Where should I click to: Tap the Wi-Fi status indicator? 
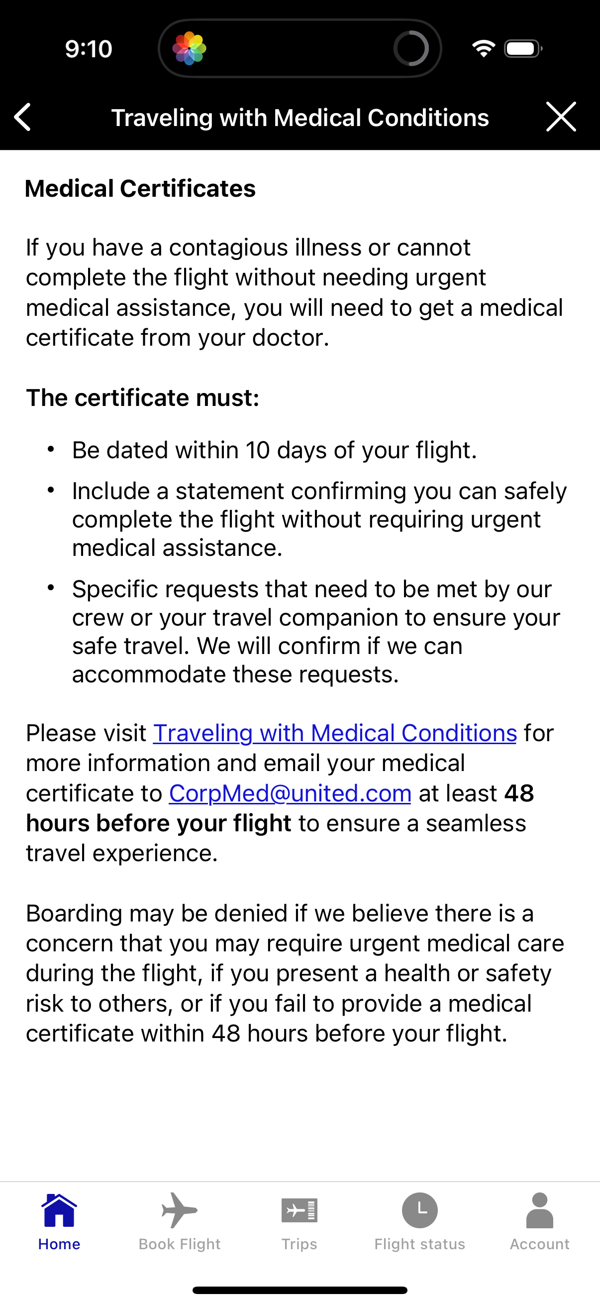483,49
